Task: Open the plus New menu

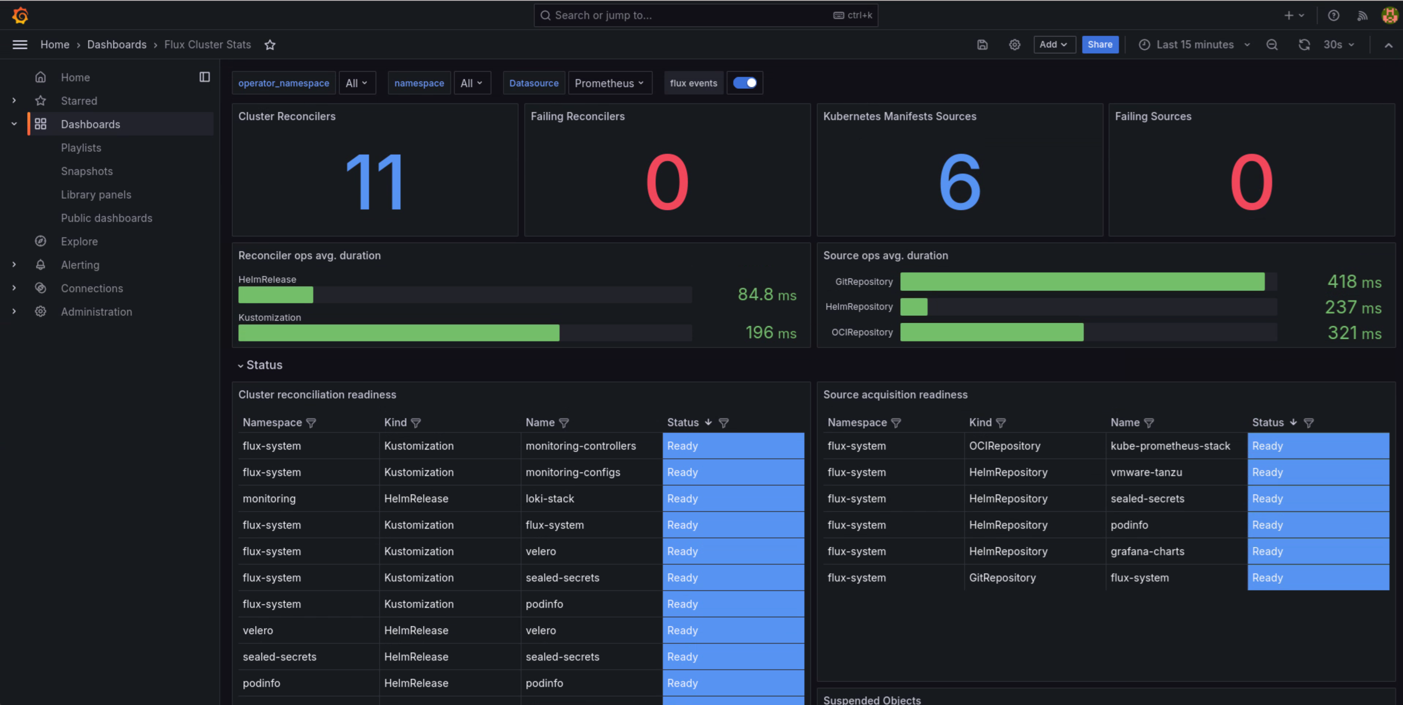Action: (1294, 15)
